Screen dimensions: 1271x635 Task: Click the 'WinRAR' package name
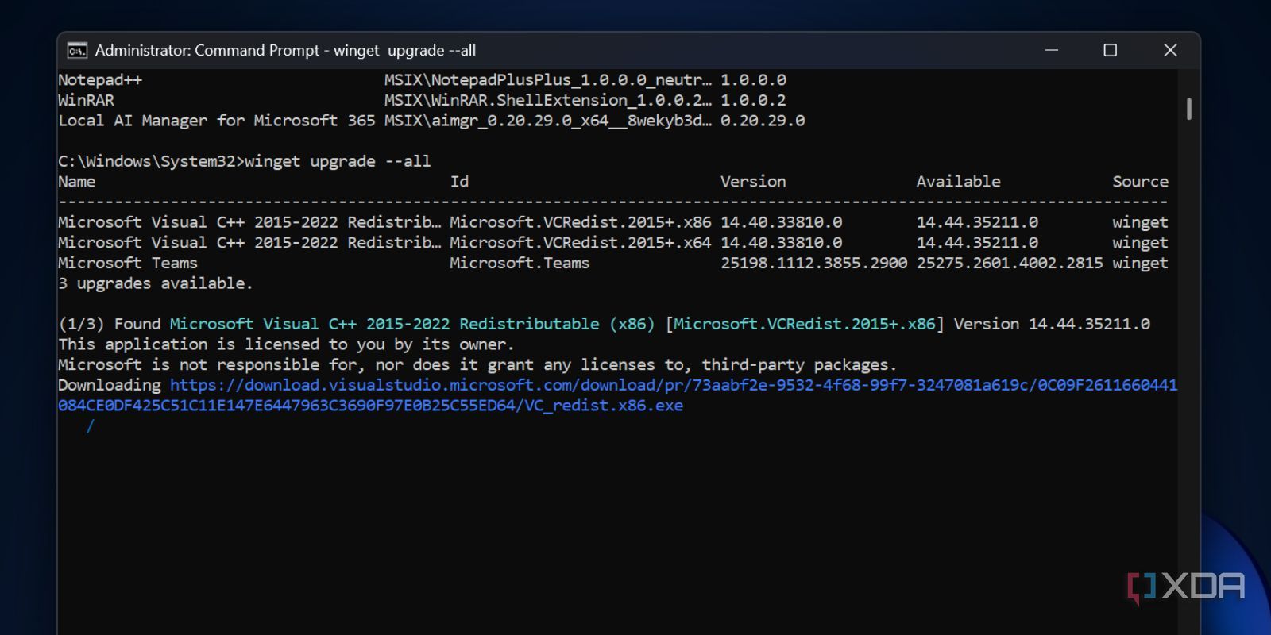(x=86, y=101)
